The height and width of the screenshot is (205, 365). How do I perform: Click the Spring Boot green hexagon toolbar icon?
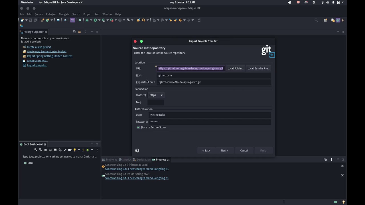(80, 20)
